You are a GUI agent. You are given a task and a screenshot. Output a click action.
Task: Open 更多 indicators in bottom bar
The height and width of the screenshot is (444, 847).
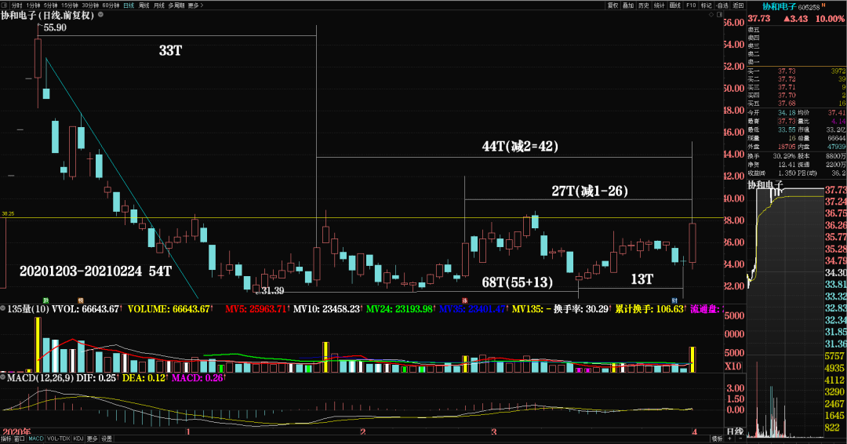click(93, 439)
